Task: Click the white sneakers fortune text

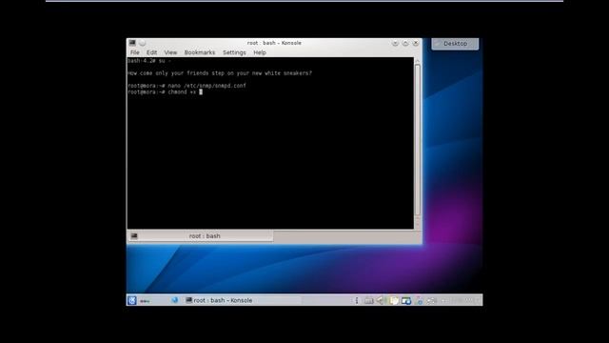Action: pos(220,73)
